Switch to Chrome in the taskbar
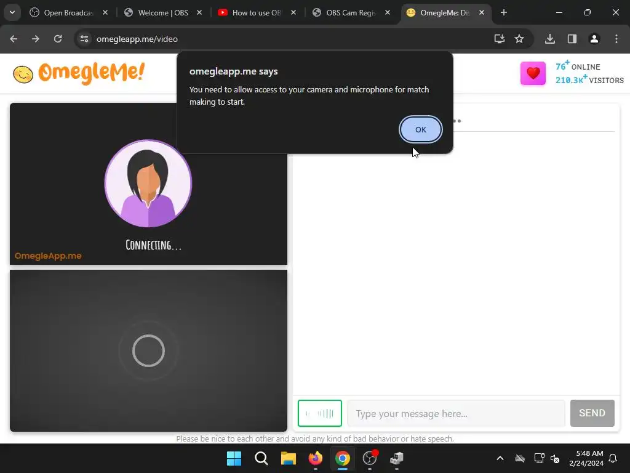This screenshot has width=630, height=473. (342, 458)
